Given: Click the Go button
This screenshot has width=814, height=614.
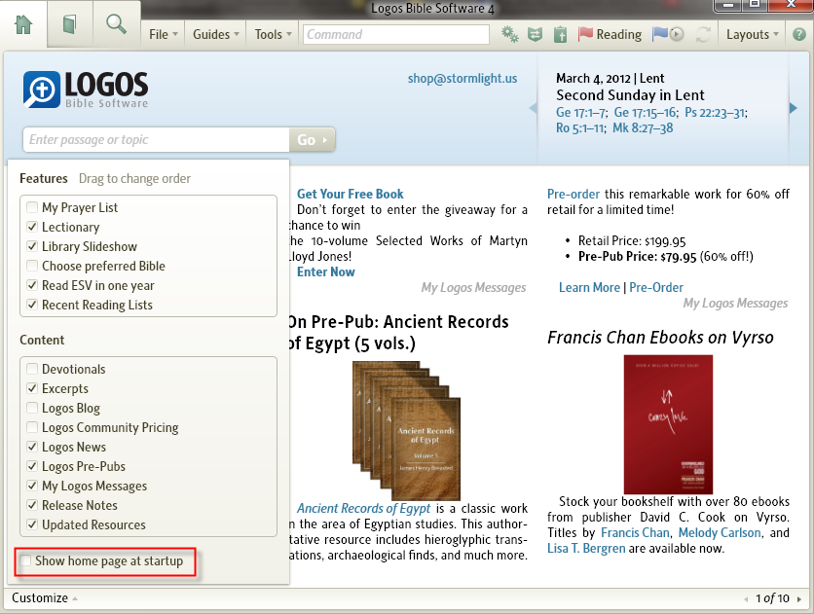Looking at the screenshot, I should 312,139.
